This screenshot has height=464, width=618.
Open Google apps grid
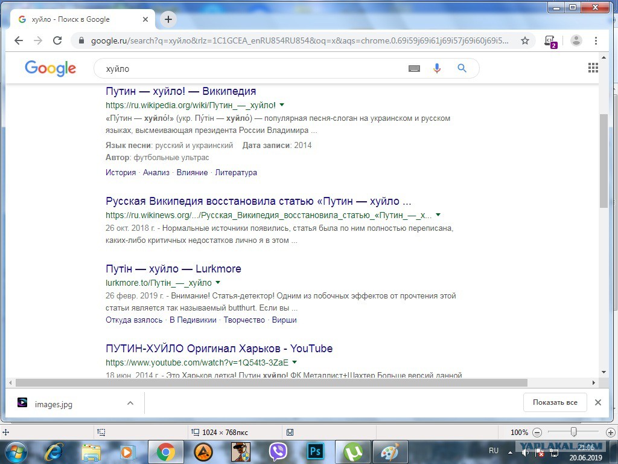(x=593, y=68)
